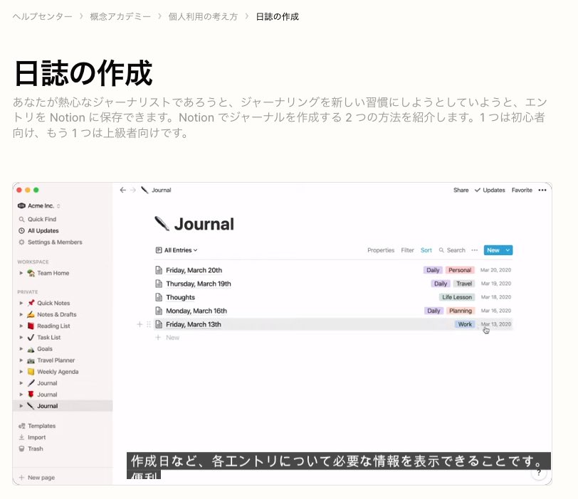The height and width of the screenshot is (499, 578).
Task: Click Share in the Notion topbar
Action: pos(461,190)
